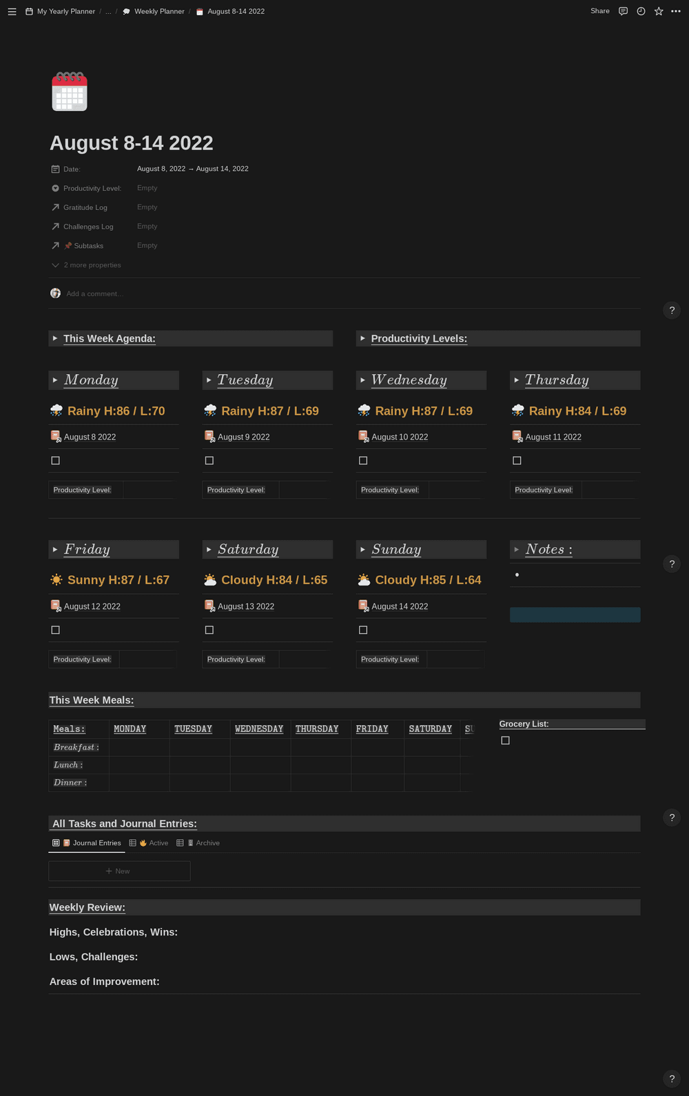Image resolution: width=689 pixels, height=1096 pixels.
Task: Open the August 8 2022 journal page icon
Action: [x=56, y=437]
